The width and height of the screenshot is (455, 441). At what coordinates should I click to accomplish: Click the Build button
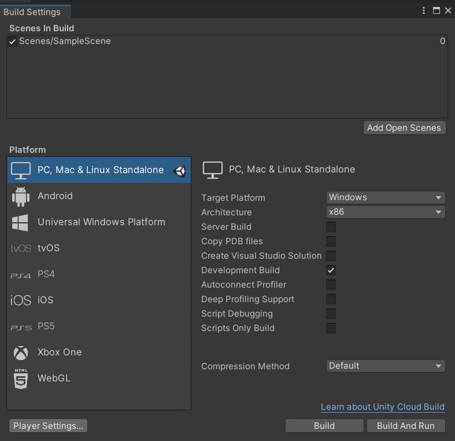[324, 426]
